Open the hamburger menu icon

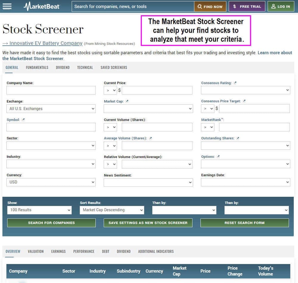click(x=7, y=6)
